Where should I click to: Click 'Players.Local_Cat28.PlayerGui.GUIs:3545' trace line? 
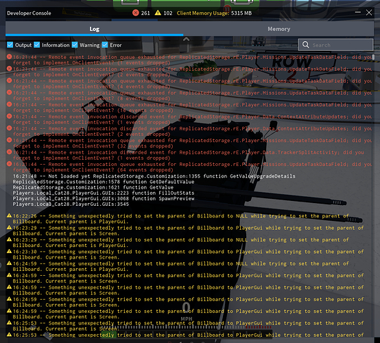(71, 204)
